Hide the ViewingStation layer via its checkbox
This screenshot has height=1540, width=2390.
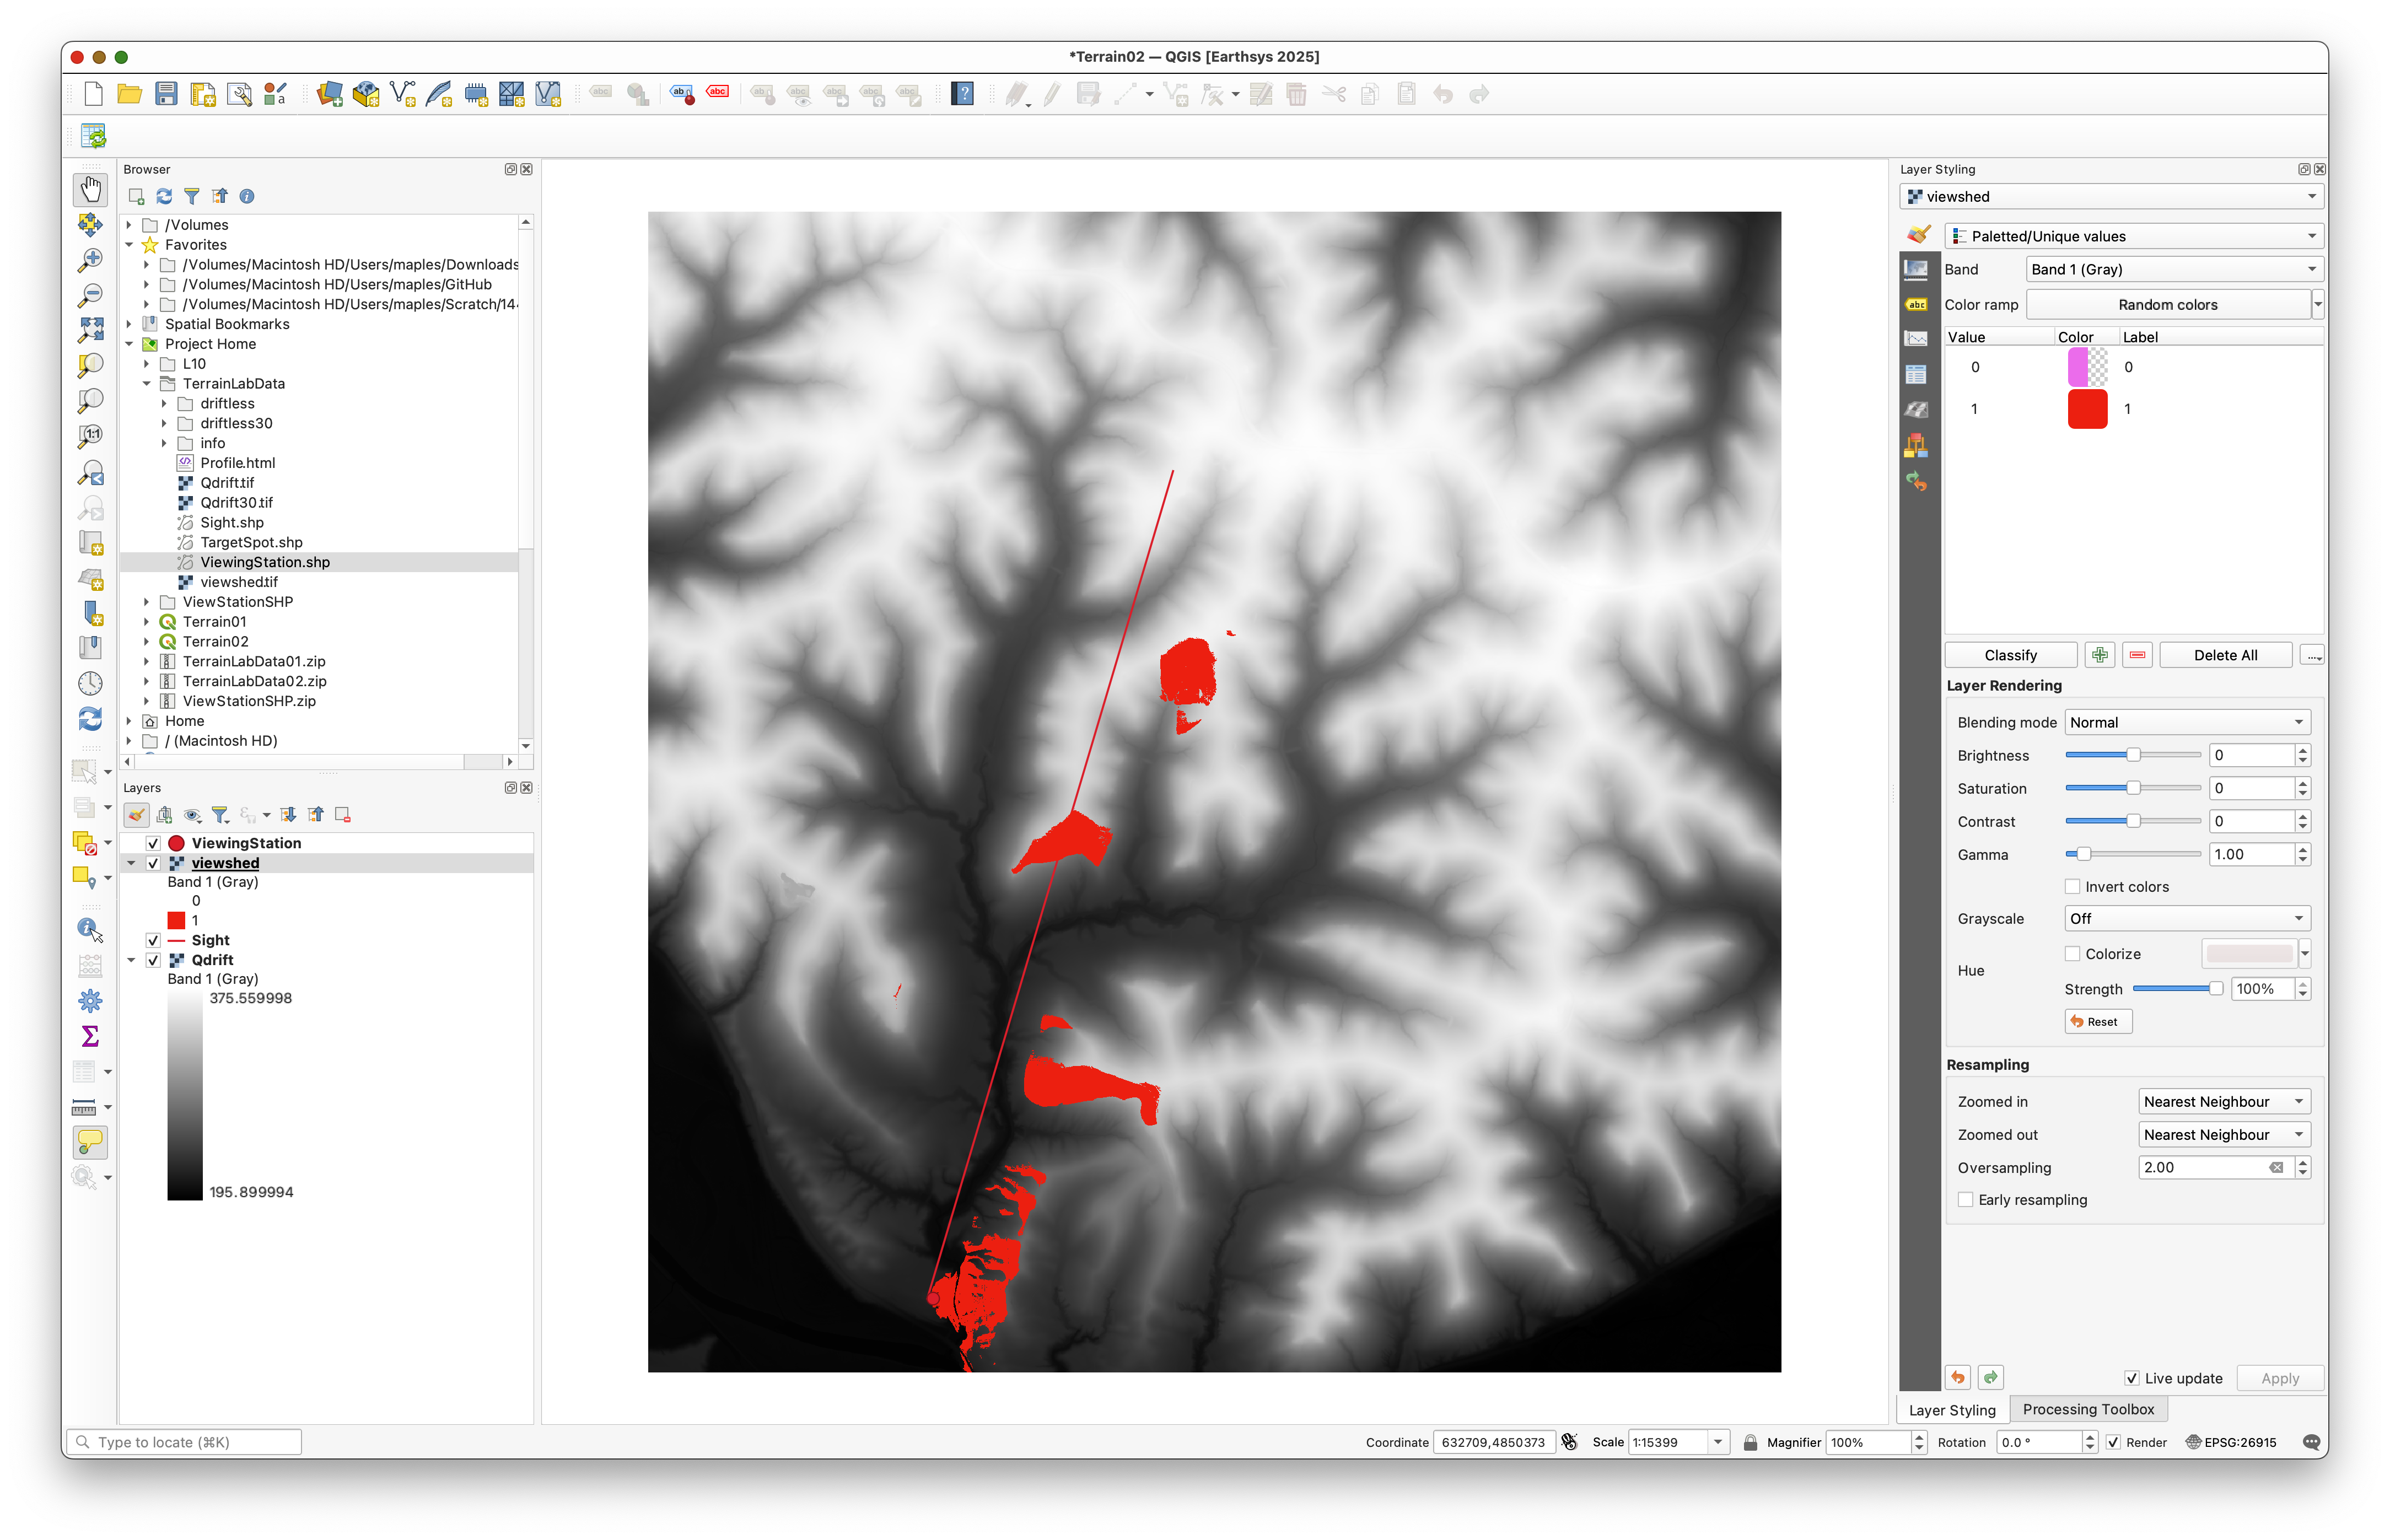pos(153,843)
